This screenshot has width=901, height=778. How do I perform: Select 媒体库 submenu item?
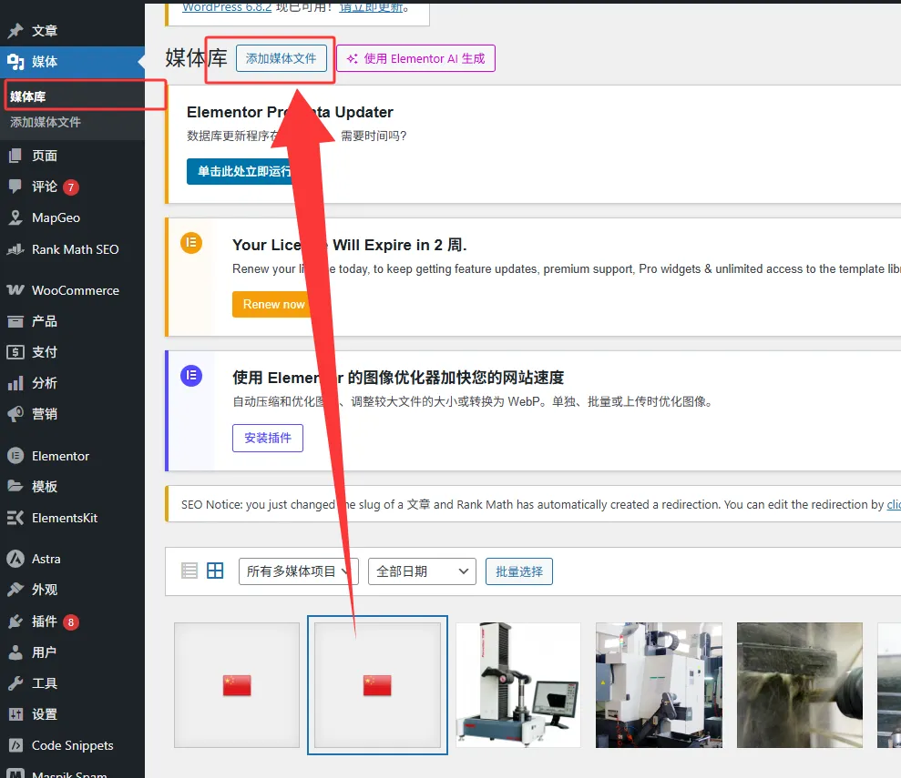tap(28, 96)
